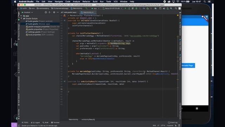Open 4 spaces indent selector in status bar

(x=170, y=126)
